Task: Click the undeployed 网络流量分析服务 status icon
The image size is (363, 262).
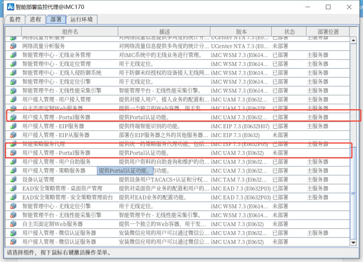Action: 13,46
